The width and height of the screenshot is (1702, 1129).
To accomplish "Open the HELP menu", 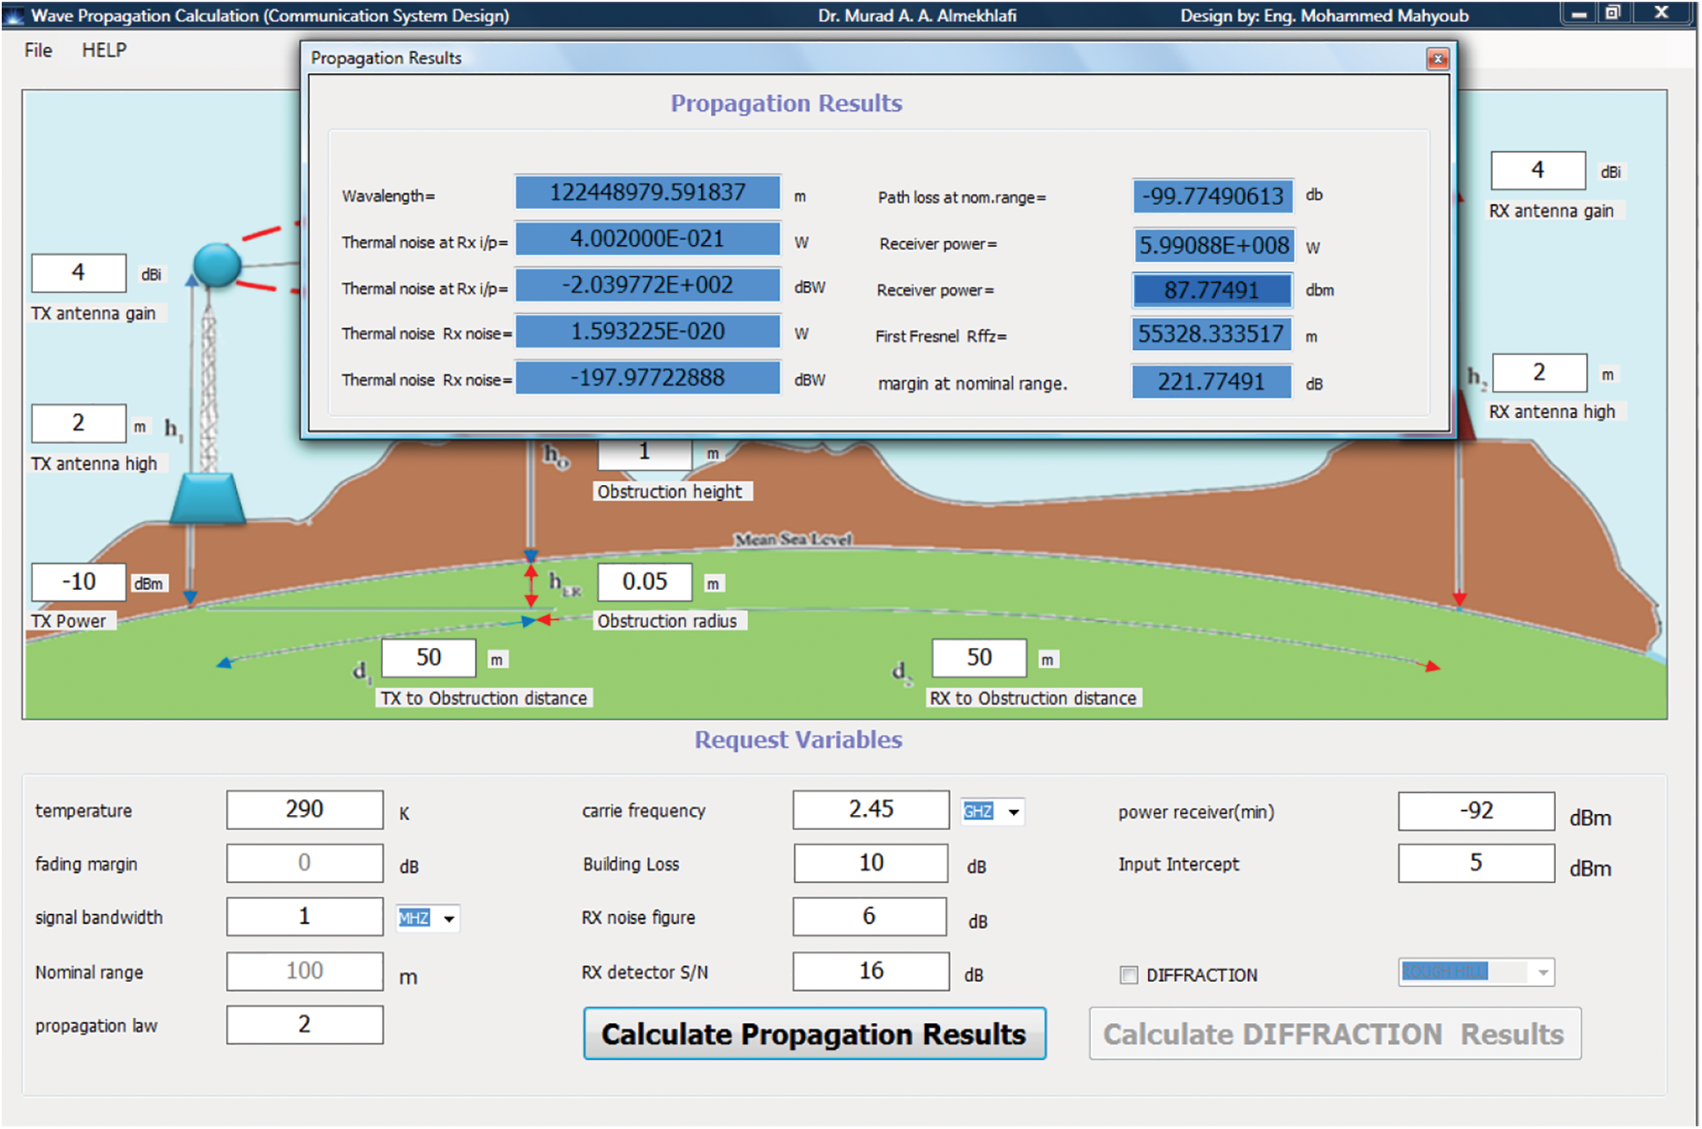I will [104, 50].
